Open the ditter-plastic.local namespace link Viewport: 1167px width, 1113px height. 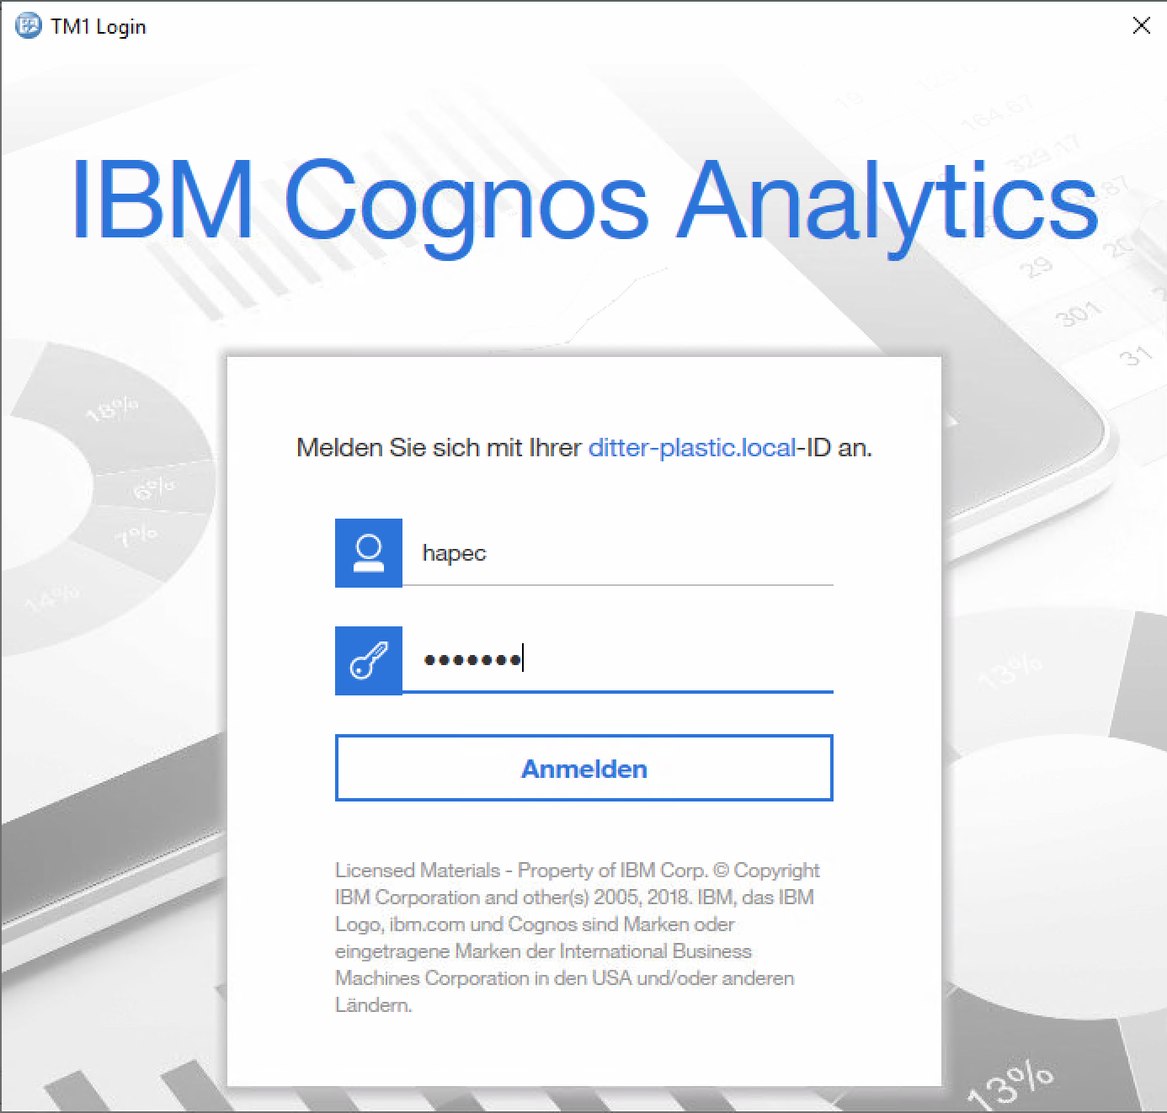coord(691,448)
